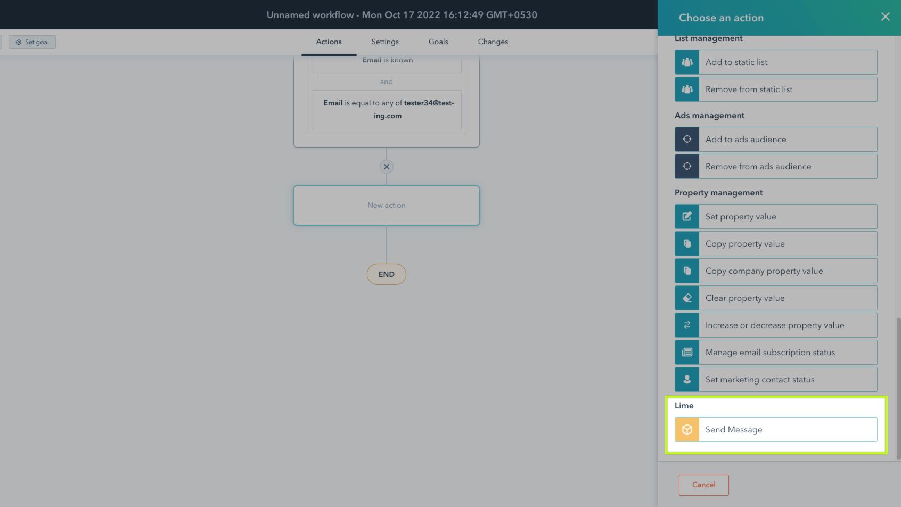Viewport: 901px width, 507px height.
Task: Click the Manage email subscription status icon
Action: [x=686, y=352]
